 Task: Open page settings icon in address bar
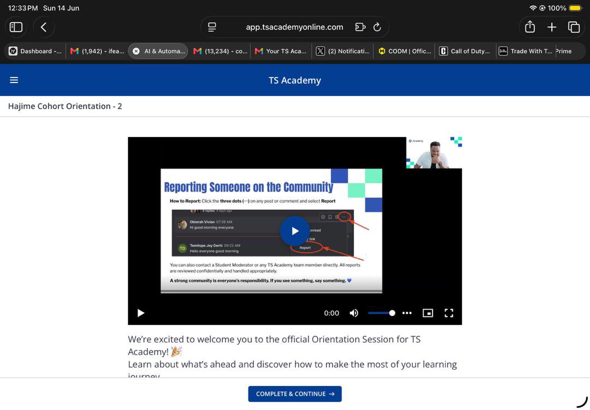pyautogui.click(x=212, y=27)
